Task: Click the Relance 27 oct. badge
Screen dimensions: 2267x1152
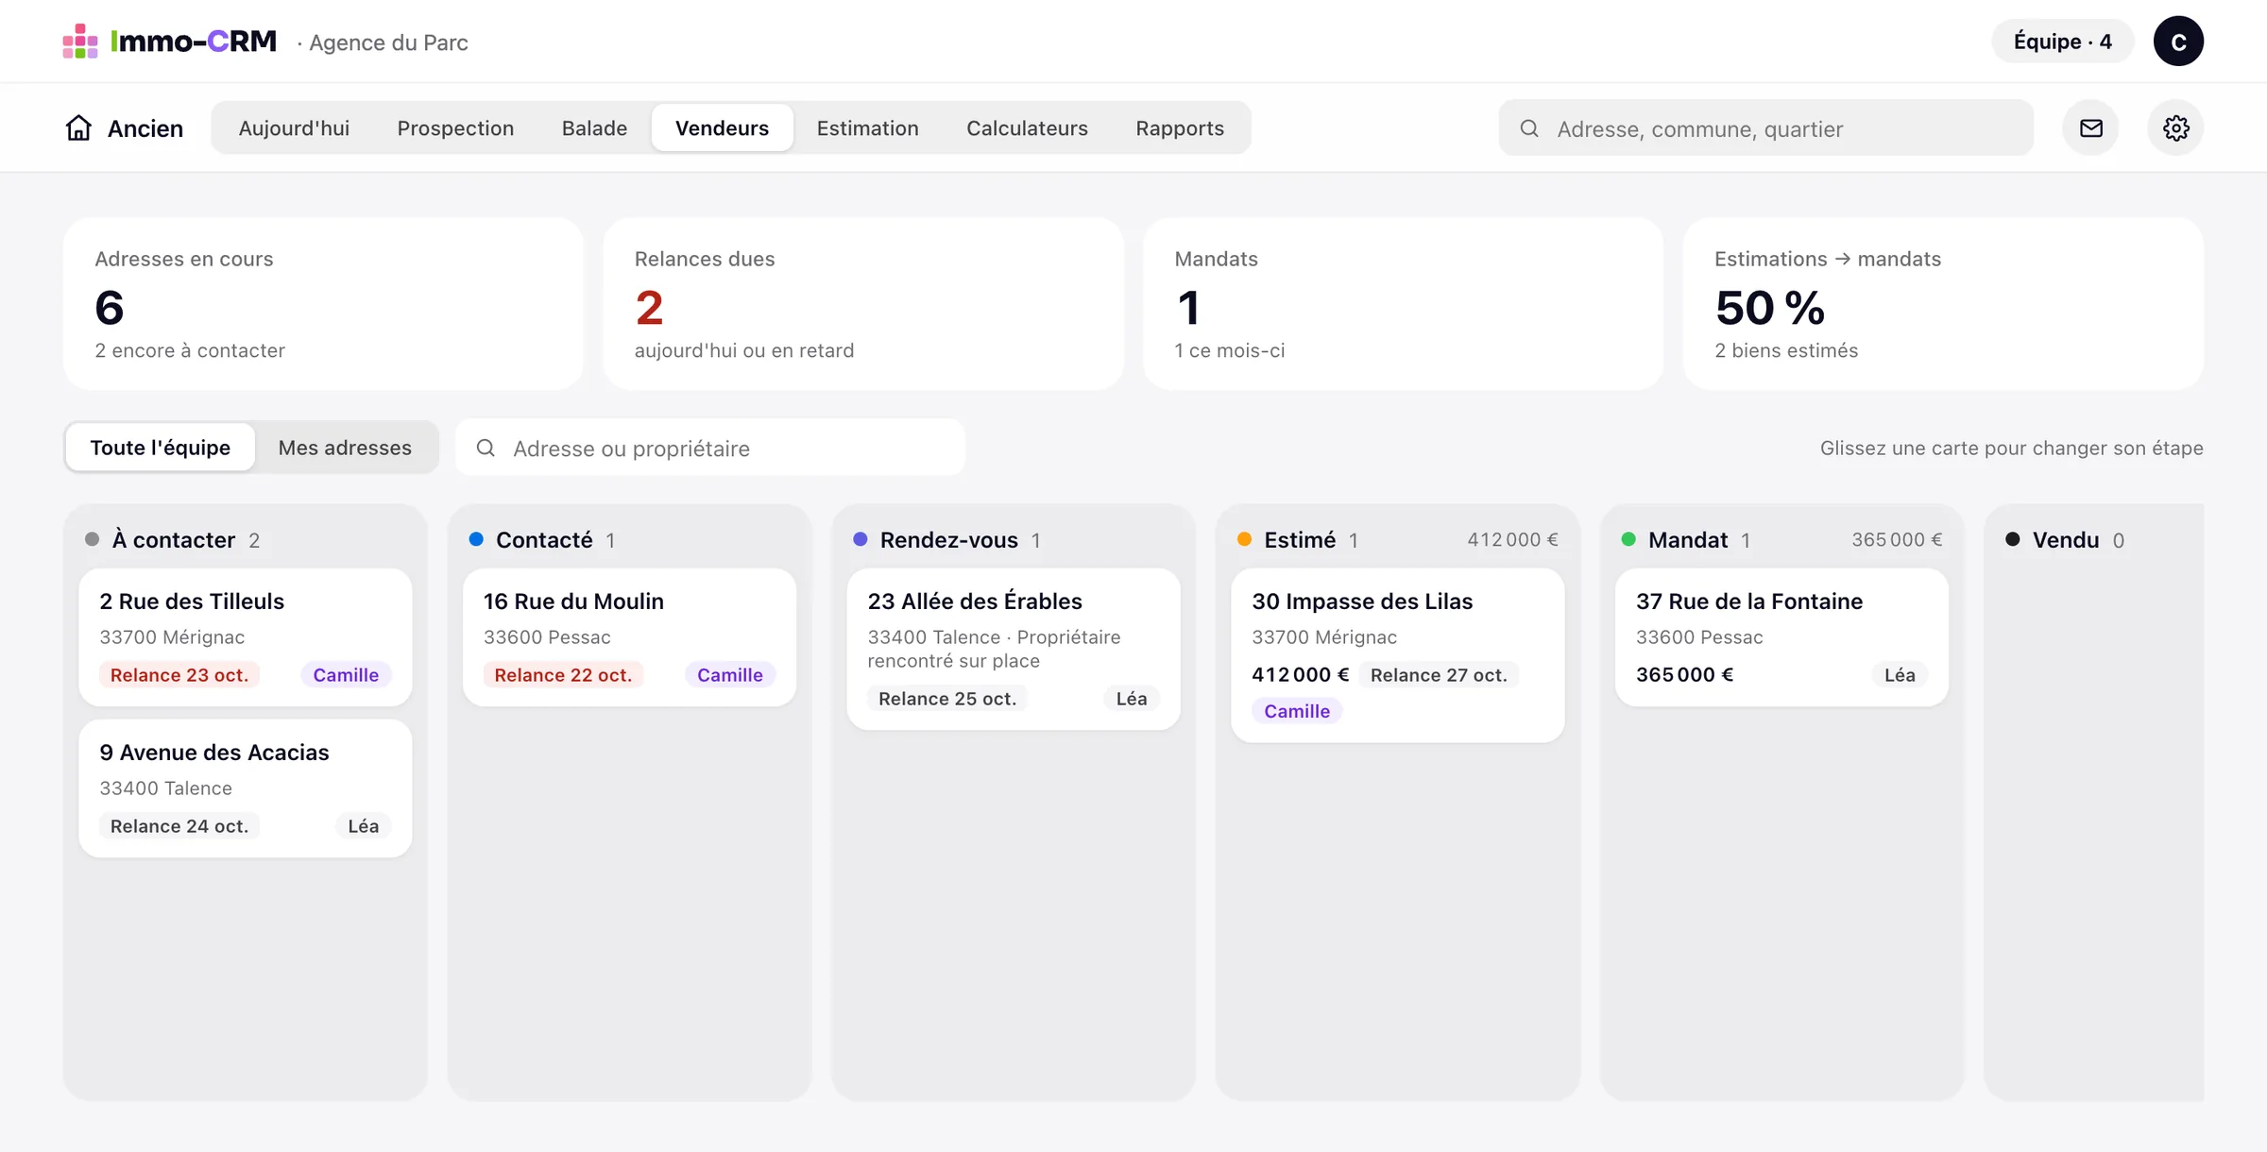Action: [x=1439, y=675]
